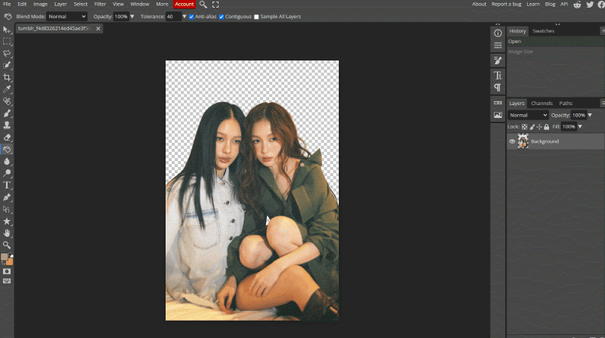
Task: Toggle Quick Mask mode icon
Action: pos(7,271)
